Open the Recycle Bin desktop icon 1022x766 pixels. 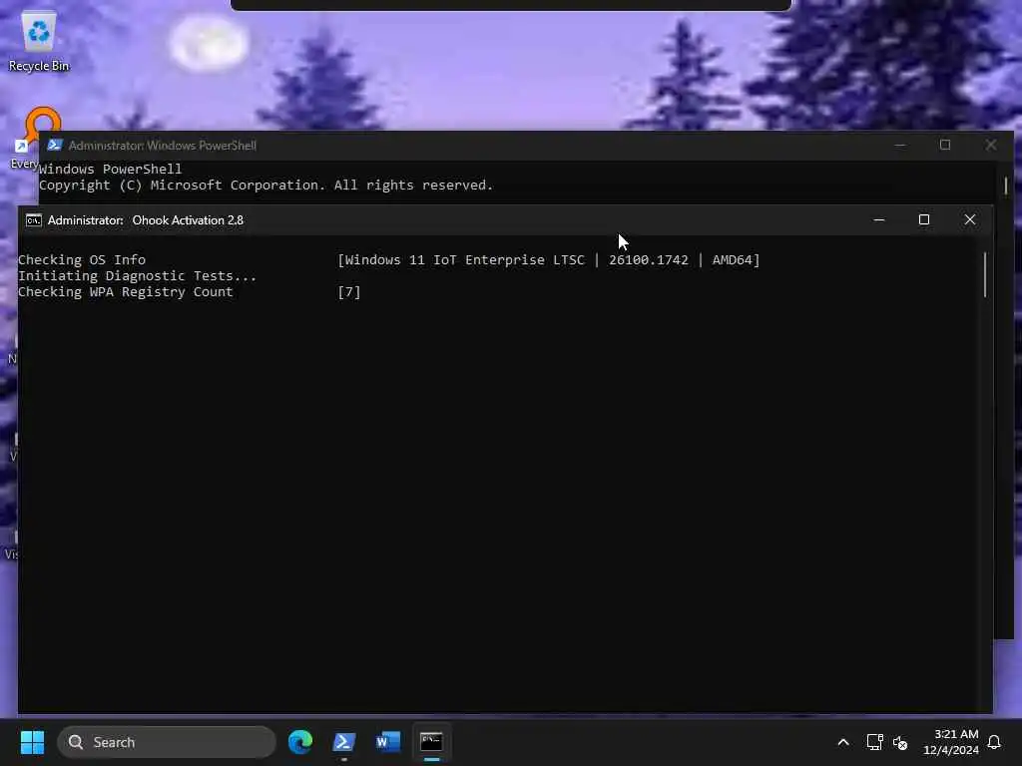pyautogui.click(x=39, y=41)
